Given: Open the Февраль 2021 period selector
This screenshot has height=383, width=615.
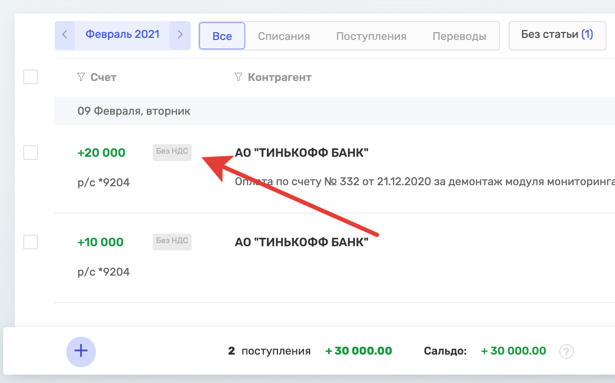Looking at the screenshot, I should pos(122,35).
